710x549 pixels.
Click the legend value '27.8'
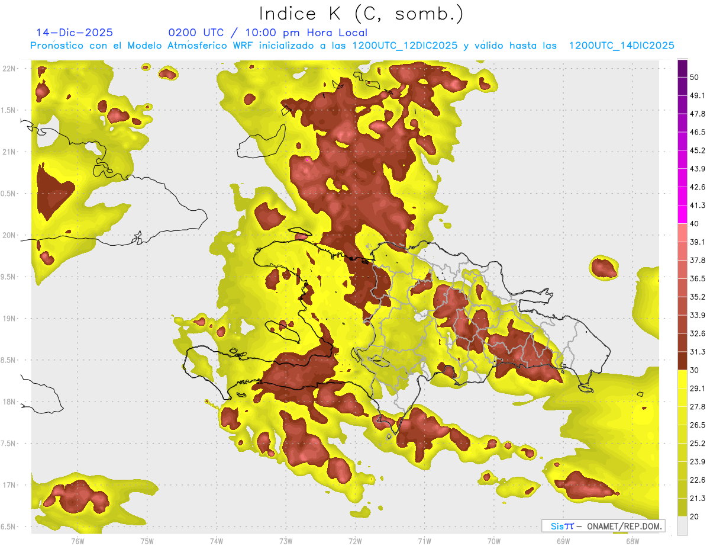pyautogui.click(x=698, y=407)
